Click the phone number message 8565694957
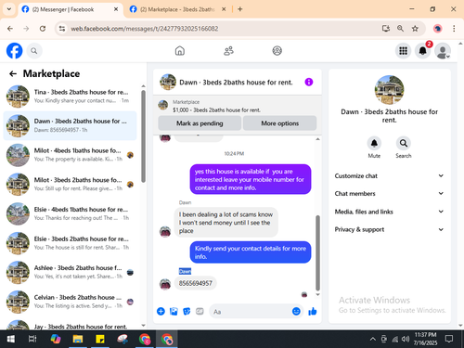Screen dimensions: 464x348 click(196, 283)
